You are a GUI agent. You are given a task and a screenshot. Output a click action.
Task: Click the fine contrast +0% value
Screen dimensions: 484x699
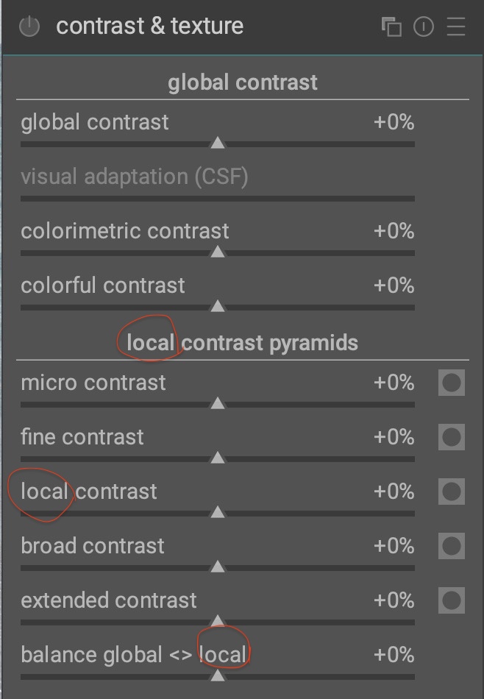click(x=394, y=437)
